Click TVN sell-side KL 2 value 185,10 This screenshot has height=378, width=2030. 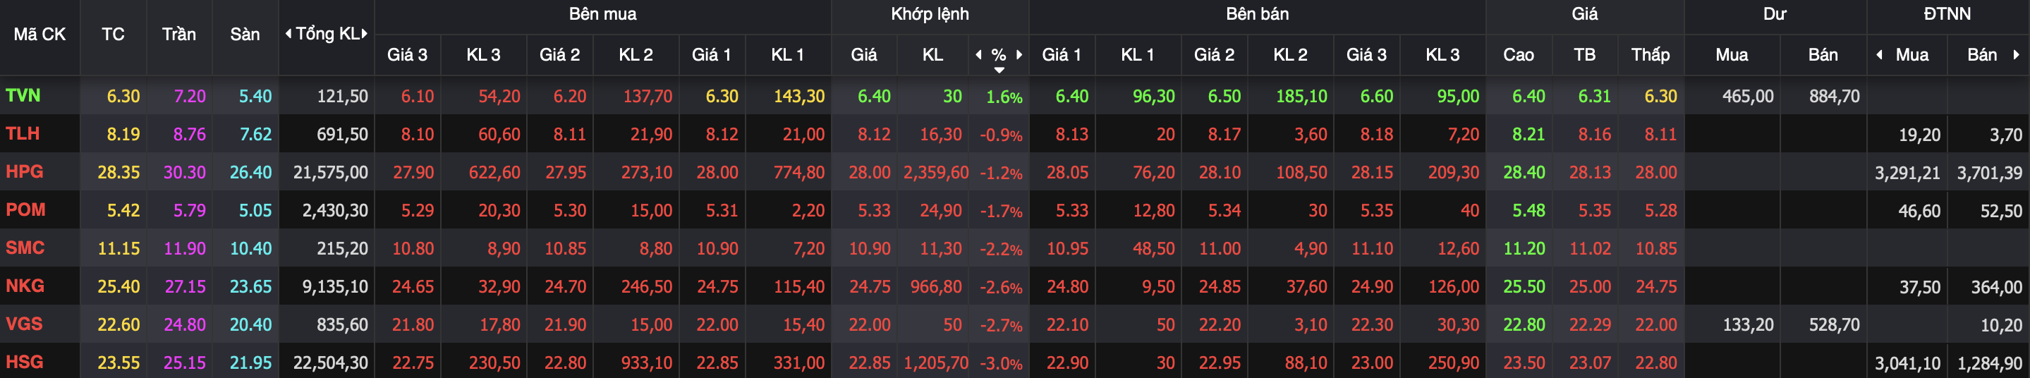(x=1301, y=96)
